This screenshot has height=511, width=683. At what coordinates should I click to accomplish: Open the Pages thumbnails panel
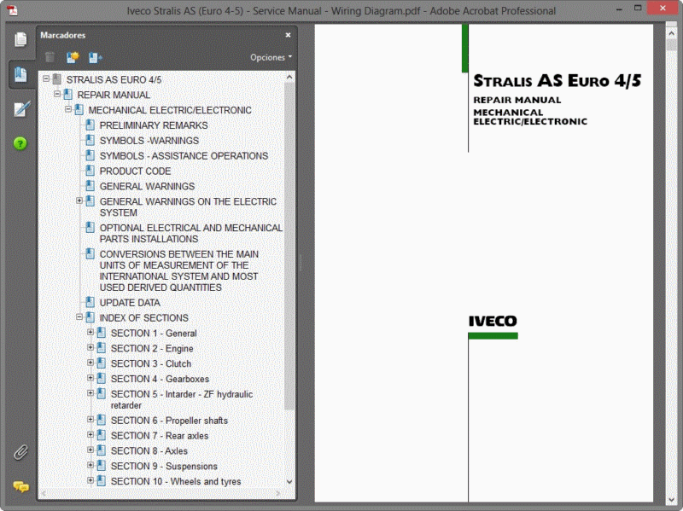[20, 39]
